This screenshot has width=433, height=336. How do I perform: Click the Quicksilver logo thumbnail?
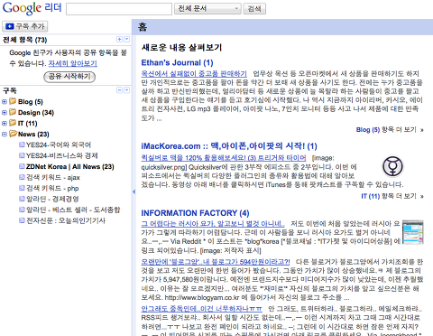coord(392,166)
